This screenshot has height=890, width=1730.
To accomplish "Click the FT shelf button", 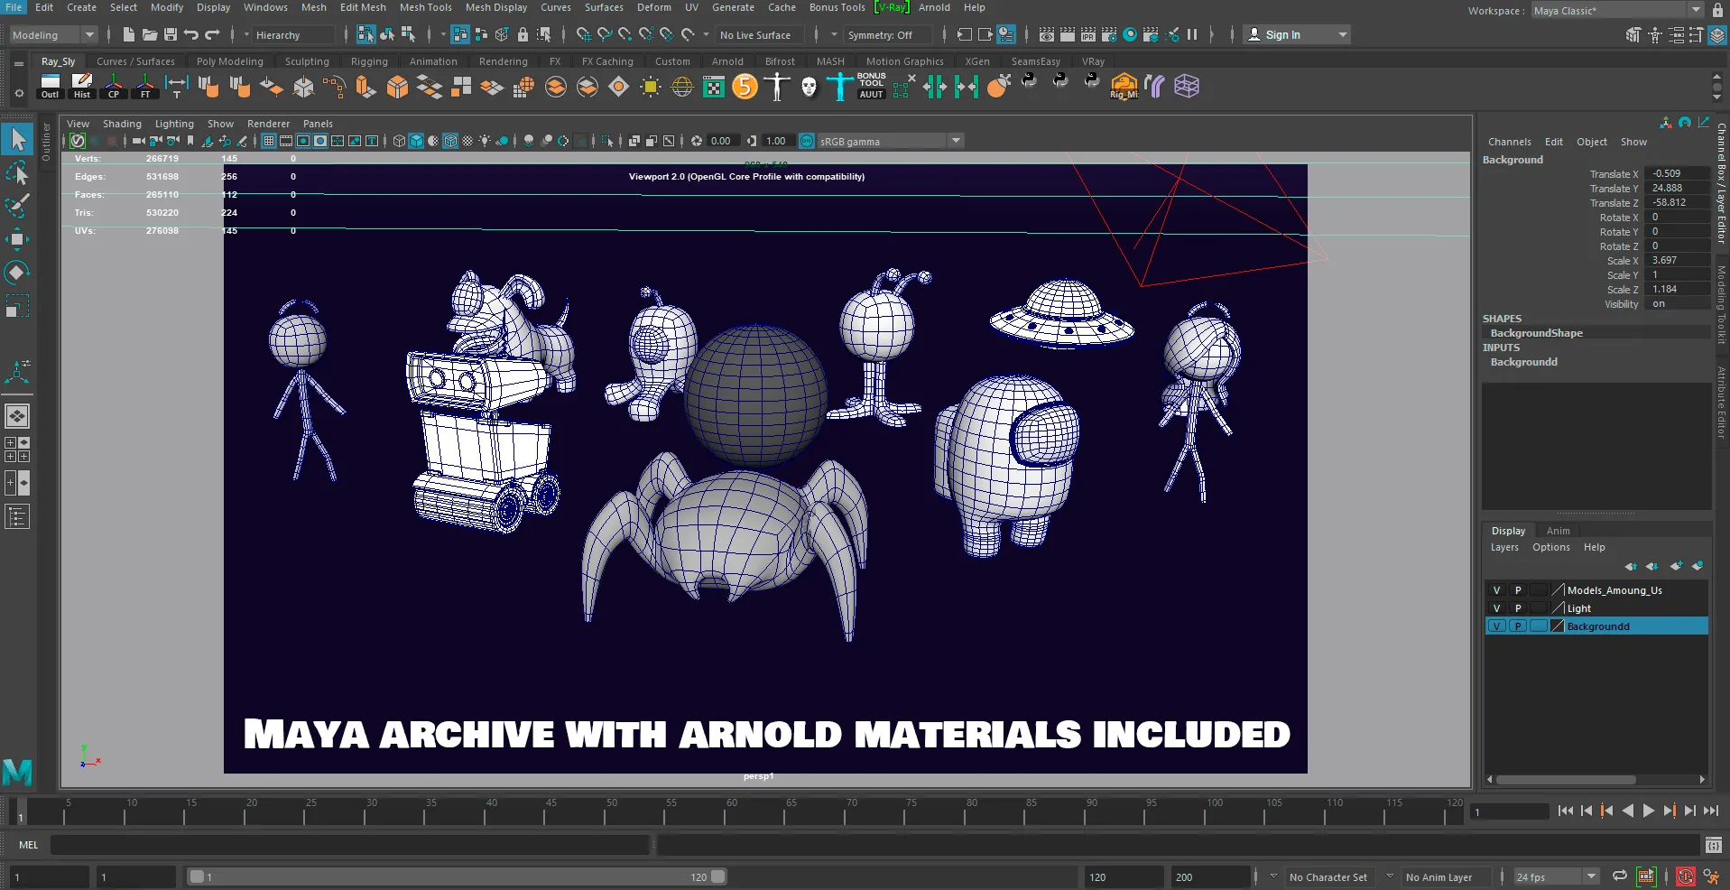I will pyautogui.click(x=145, y=87).
